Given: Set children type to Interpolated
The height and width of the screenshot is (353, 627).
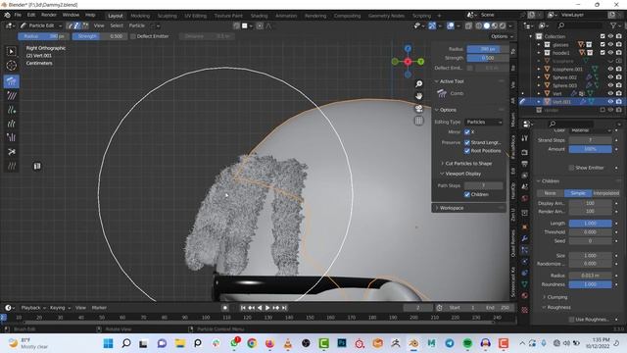Looking at the screenshot, I should [606, 193].
